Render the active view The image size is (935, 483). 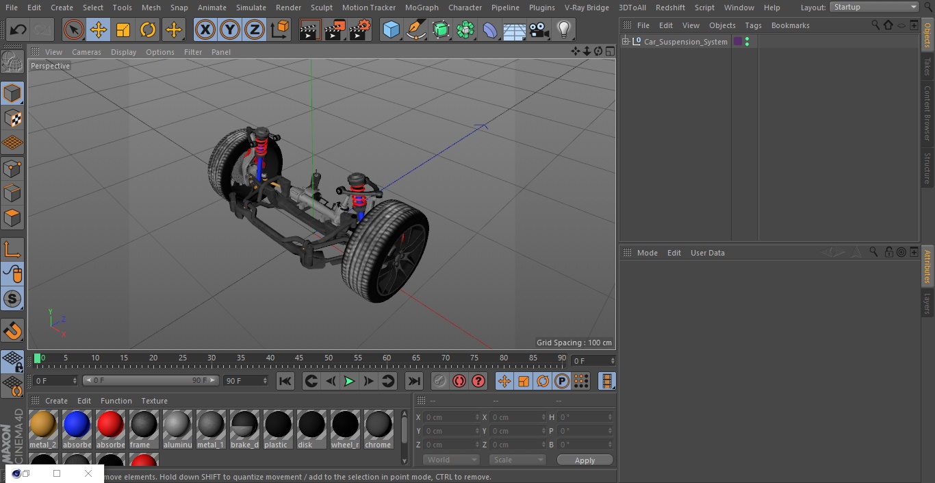[310, 29]
